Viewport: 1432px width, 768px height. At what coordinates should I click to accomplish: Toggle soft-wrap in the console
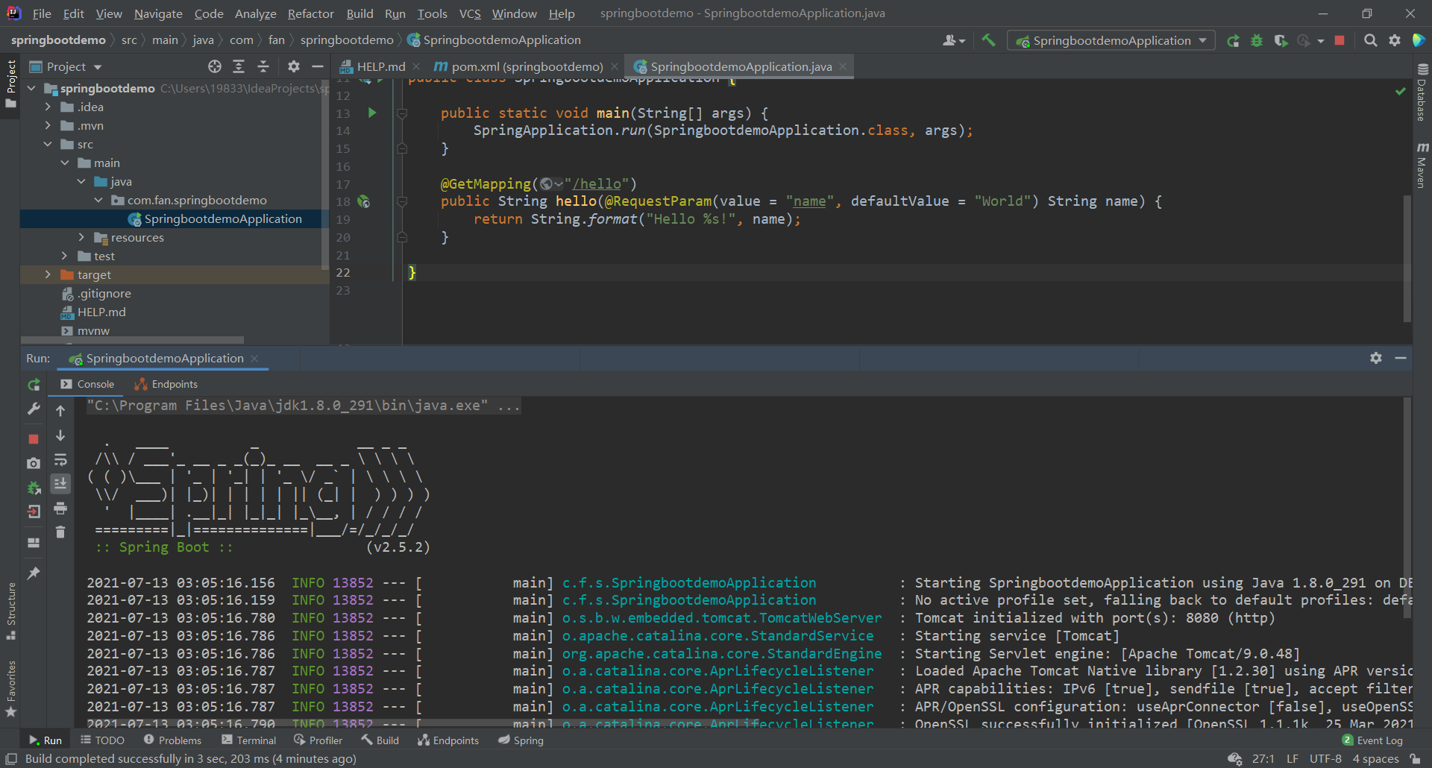point(60,460)
